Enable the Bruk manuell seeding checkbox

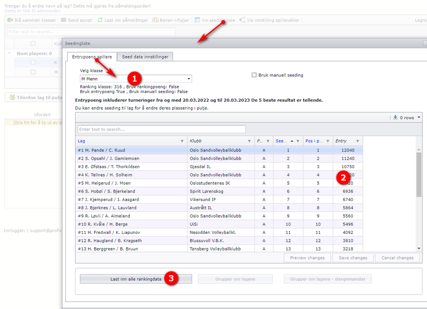tap(254, 75)
